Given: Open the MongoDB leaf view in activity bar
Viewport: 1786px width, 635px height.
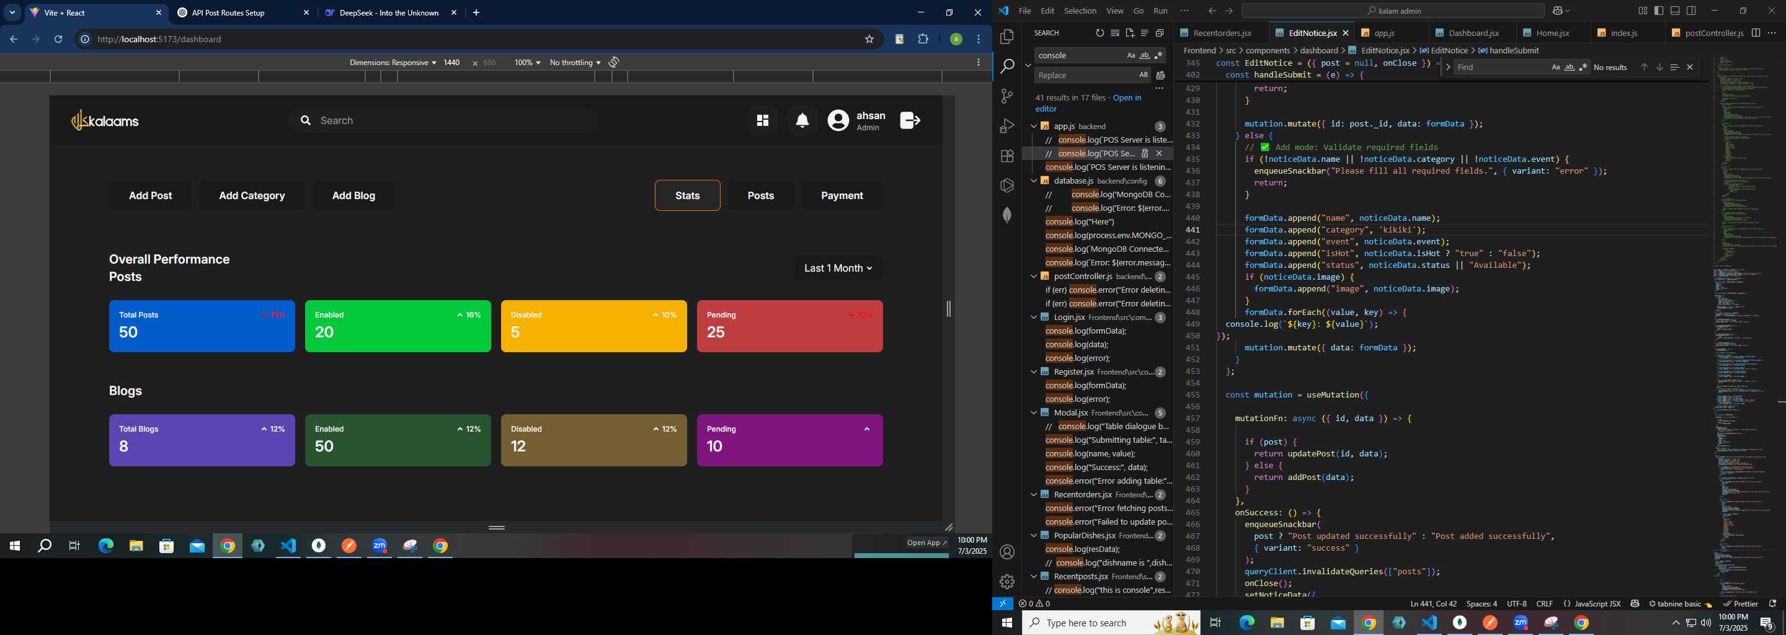Looking at the screenshot, I should 1006,216.
